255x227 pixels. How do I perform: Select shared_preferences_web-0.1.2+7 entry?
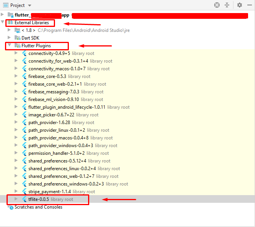click(x=61, y=176)
